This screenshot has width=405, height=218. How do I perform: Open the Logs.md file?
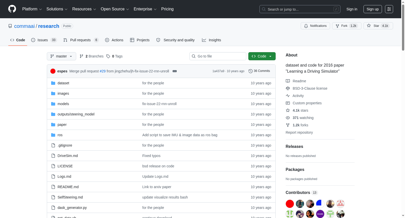[64, 176]
